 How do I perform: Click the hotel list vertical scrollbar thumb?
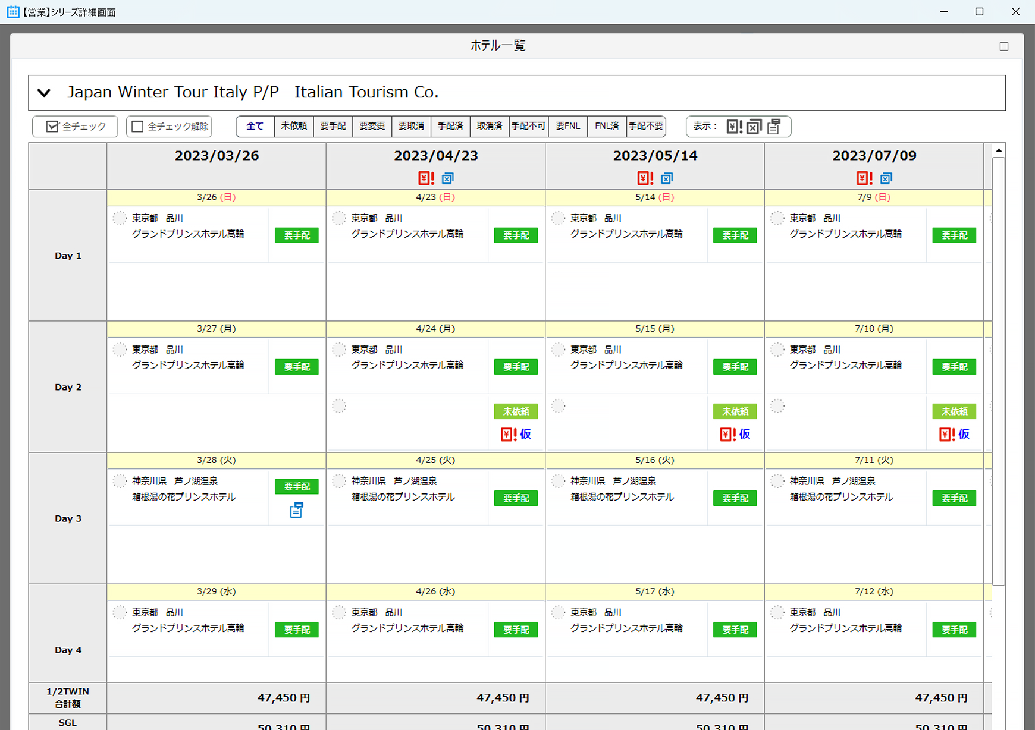(x=999, y=372)
